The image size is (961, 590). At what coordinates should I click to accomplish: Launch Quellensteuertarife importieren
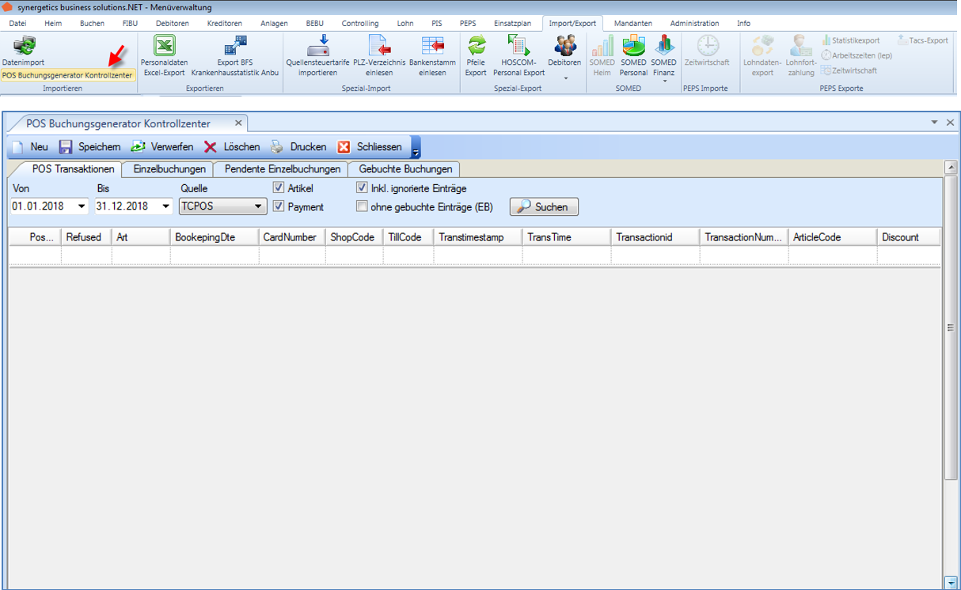click(x=317, y=46)
